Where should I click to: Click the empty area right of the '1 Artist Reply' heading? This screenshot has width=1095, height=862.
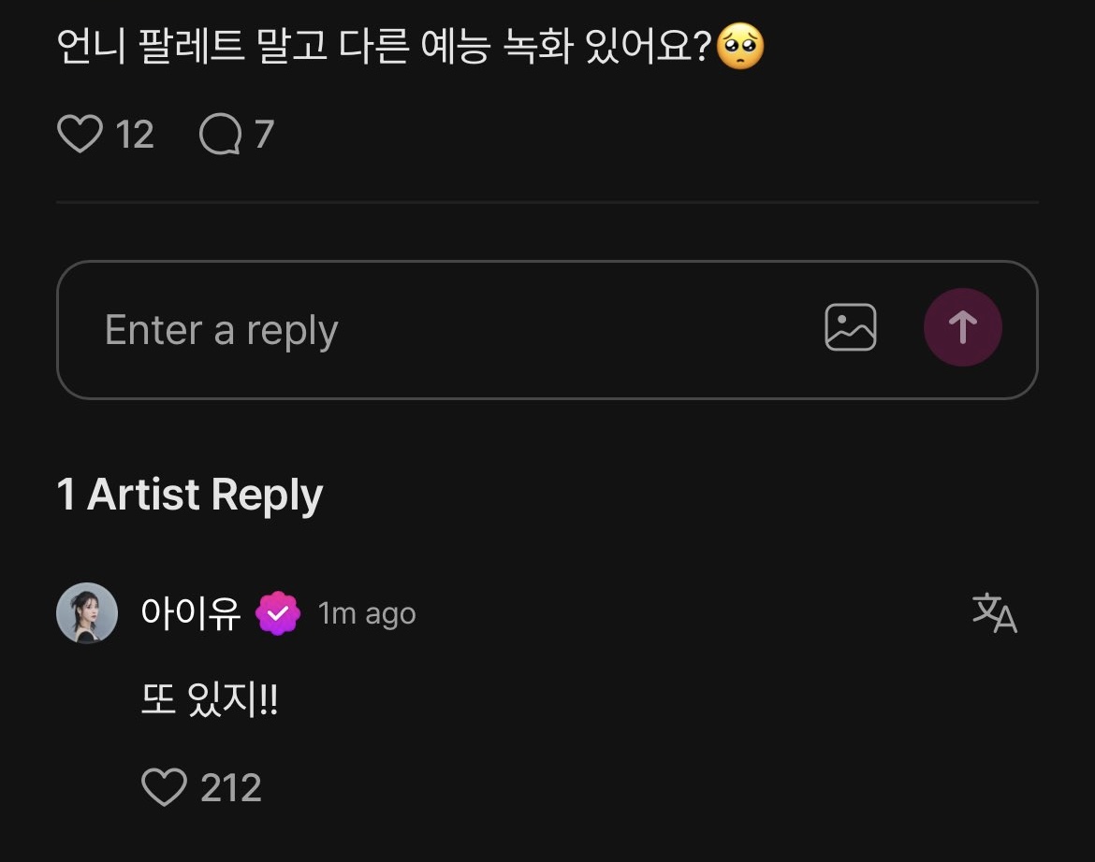tap(702, 494)
